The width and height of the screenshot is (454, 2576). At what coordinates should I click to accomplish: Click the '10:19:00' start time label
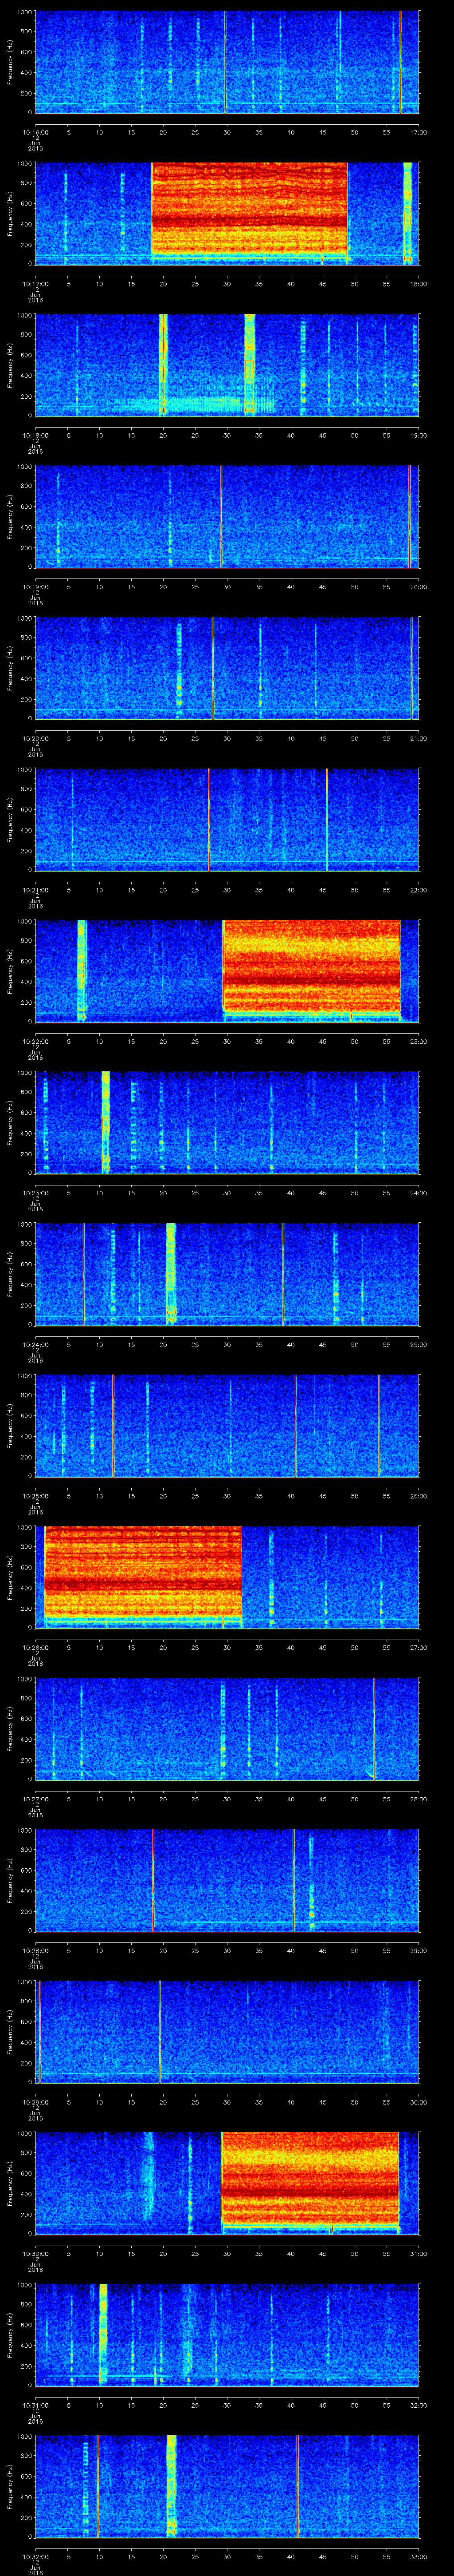36,586
